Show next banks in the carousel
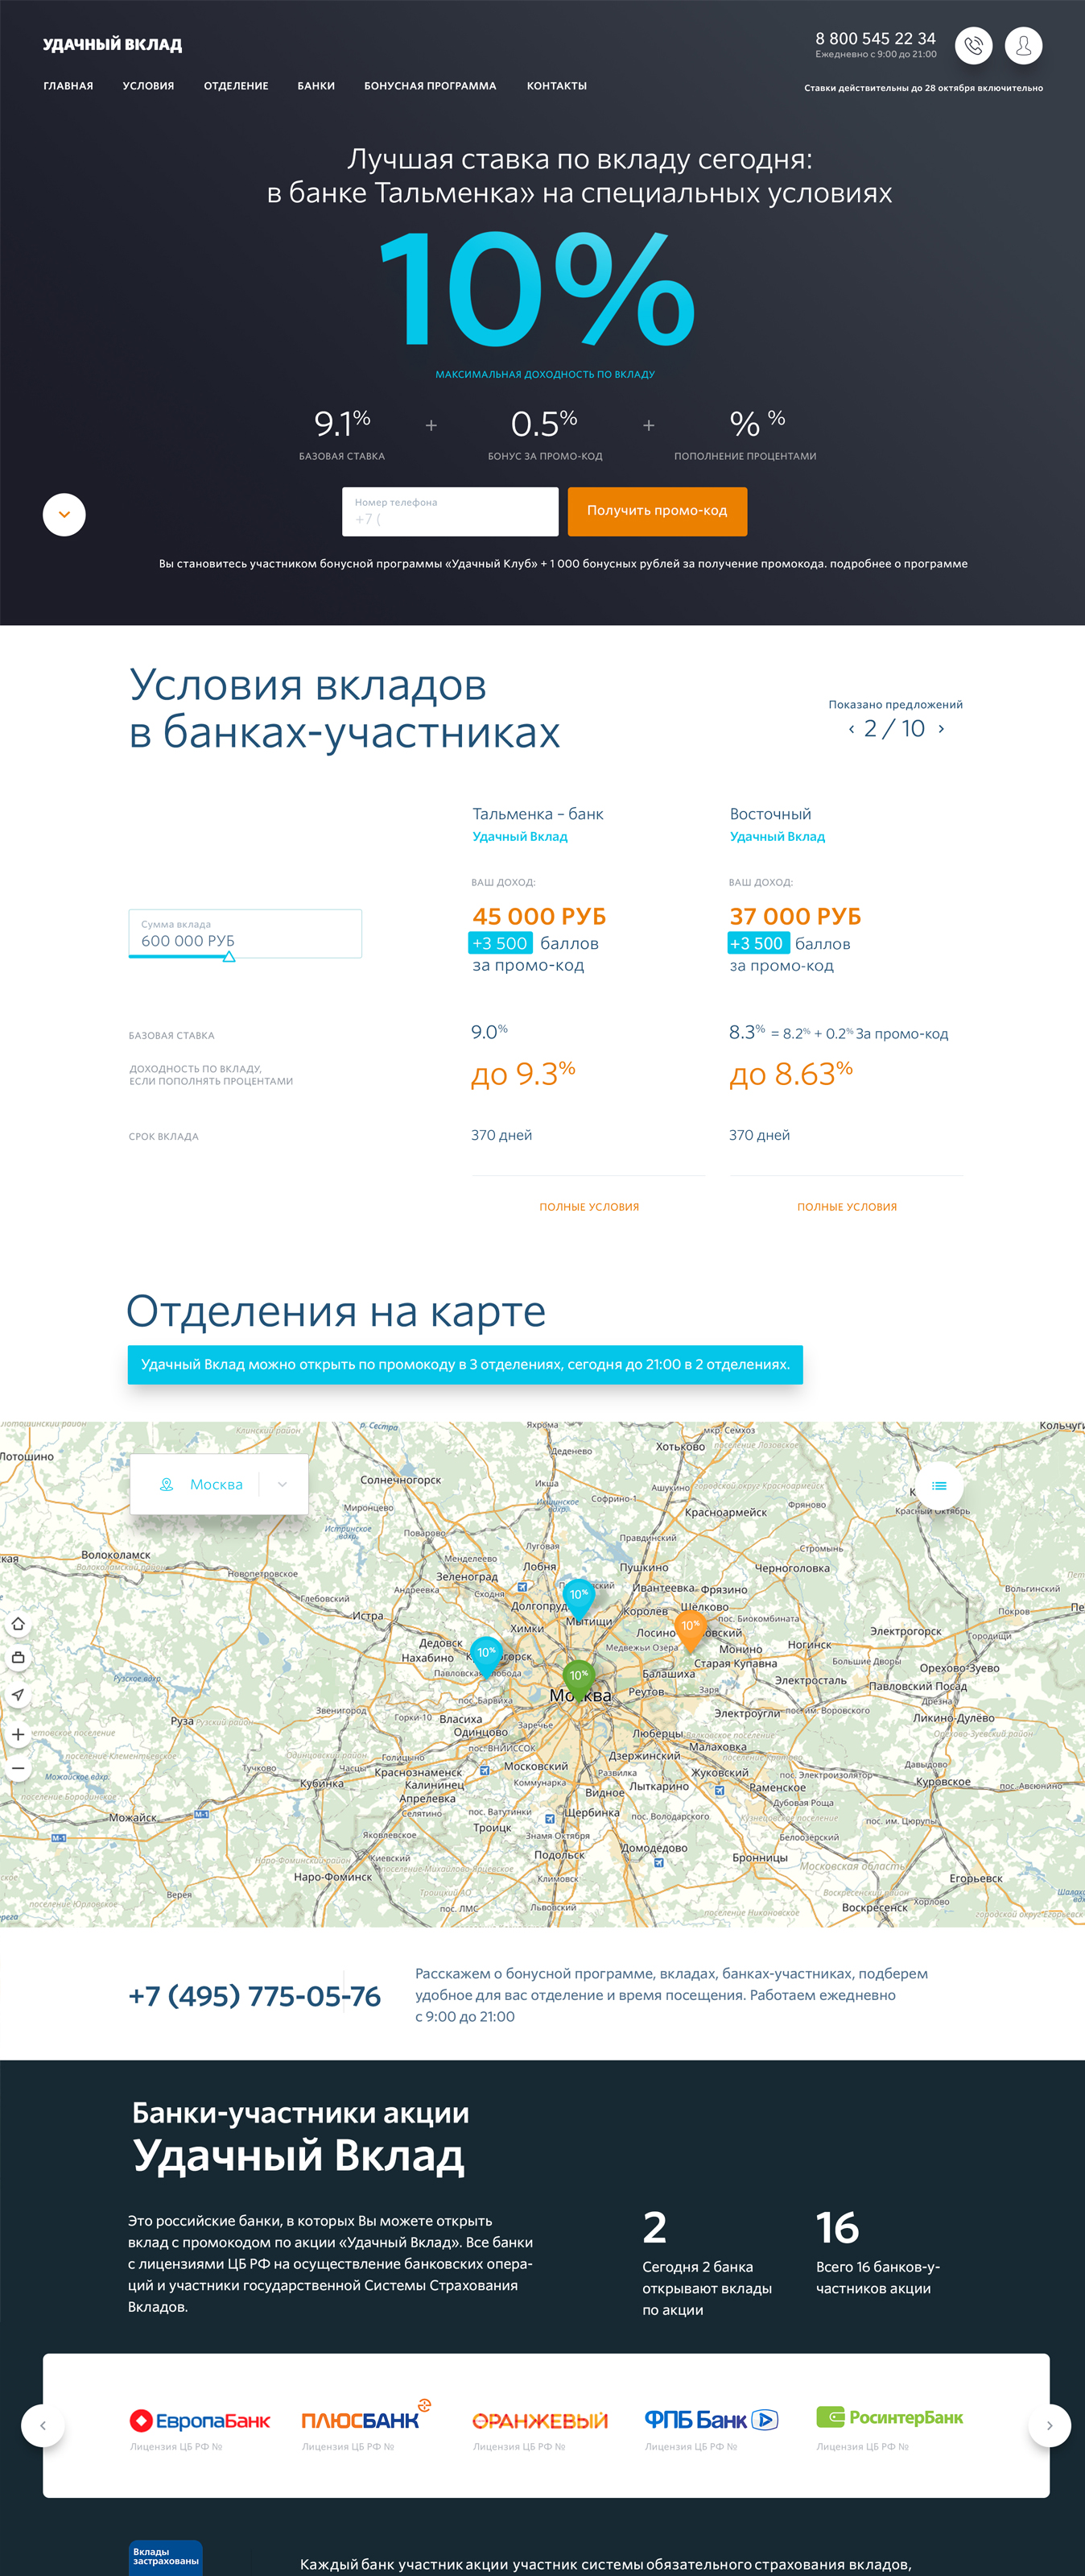1085x2576 pixels. point(1049,2425)
